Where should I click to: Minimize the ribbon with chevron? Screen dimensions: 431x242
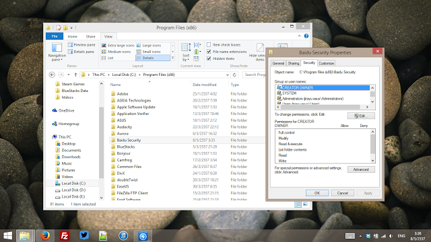[x=299, y=36]
